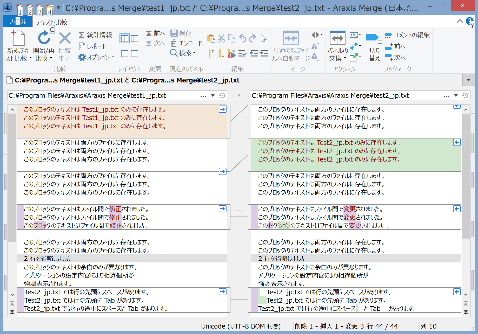Image resolution: width=478 pixels, height=334 pixels.
Task: Click merge arrow on the Test1_jp.txt-only block
Action: tap(222, 109)
